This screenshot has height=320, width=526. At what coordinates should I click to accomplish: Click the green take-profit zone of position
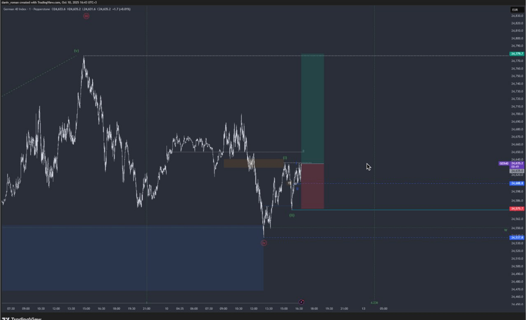(x=312, y=108)
